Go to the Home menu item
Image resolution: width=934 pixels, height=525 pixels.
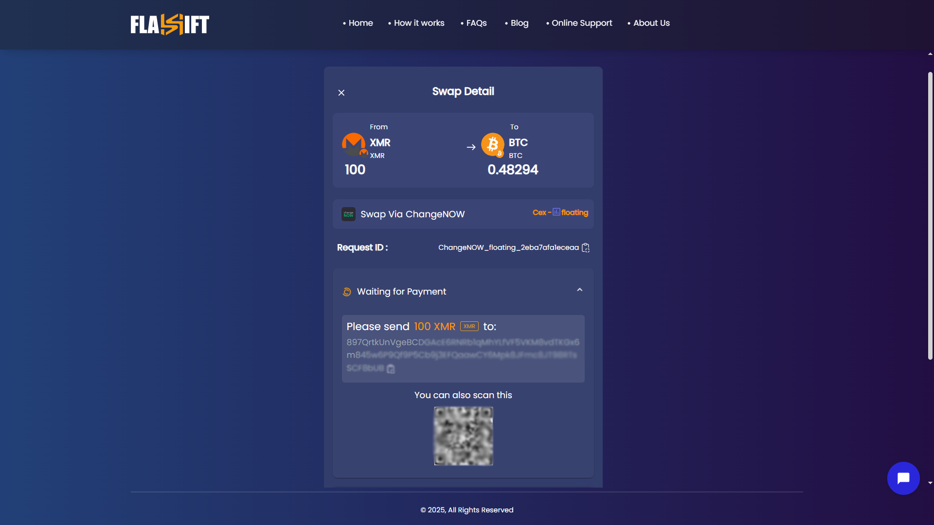[x=360, y=23]
